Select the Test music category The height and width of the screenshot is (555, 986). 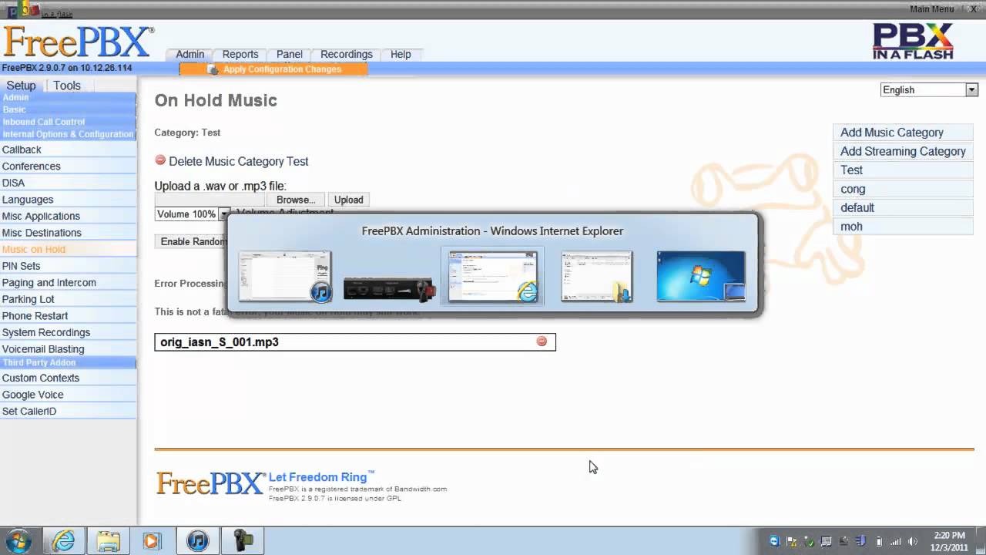[903, 170]
